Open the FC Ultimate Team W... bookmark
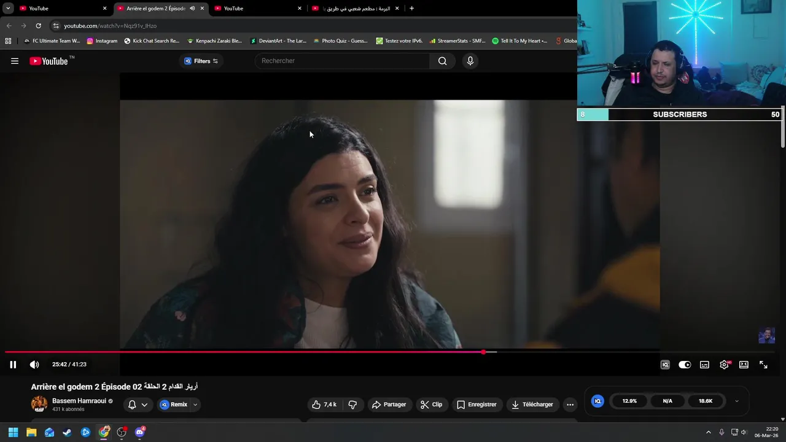The image size is (786, 442). point(52,41)
